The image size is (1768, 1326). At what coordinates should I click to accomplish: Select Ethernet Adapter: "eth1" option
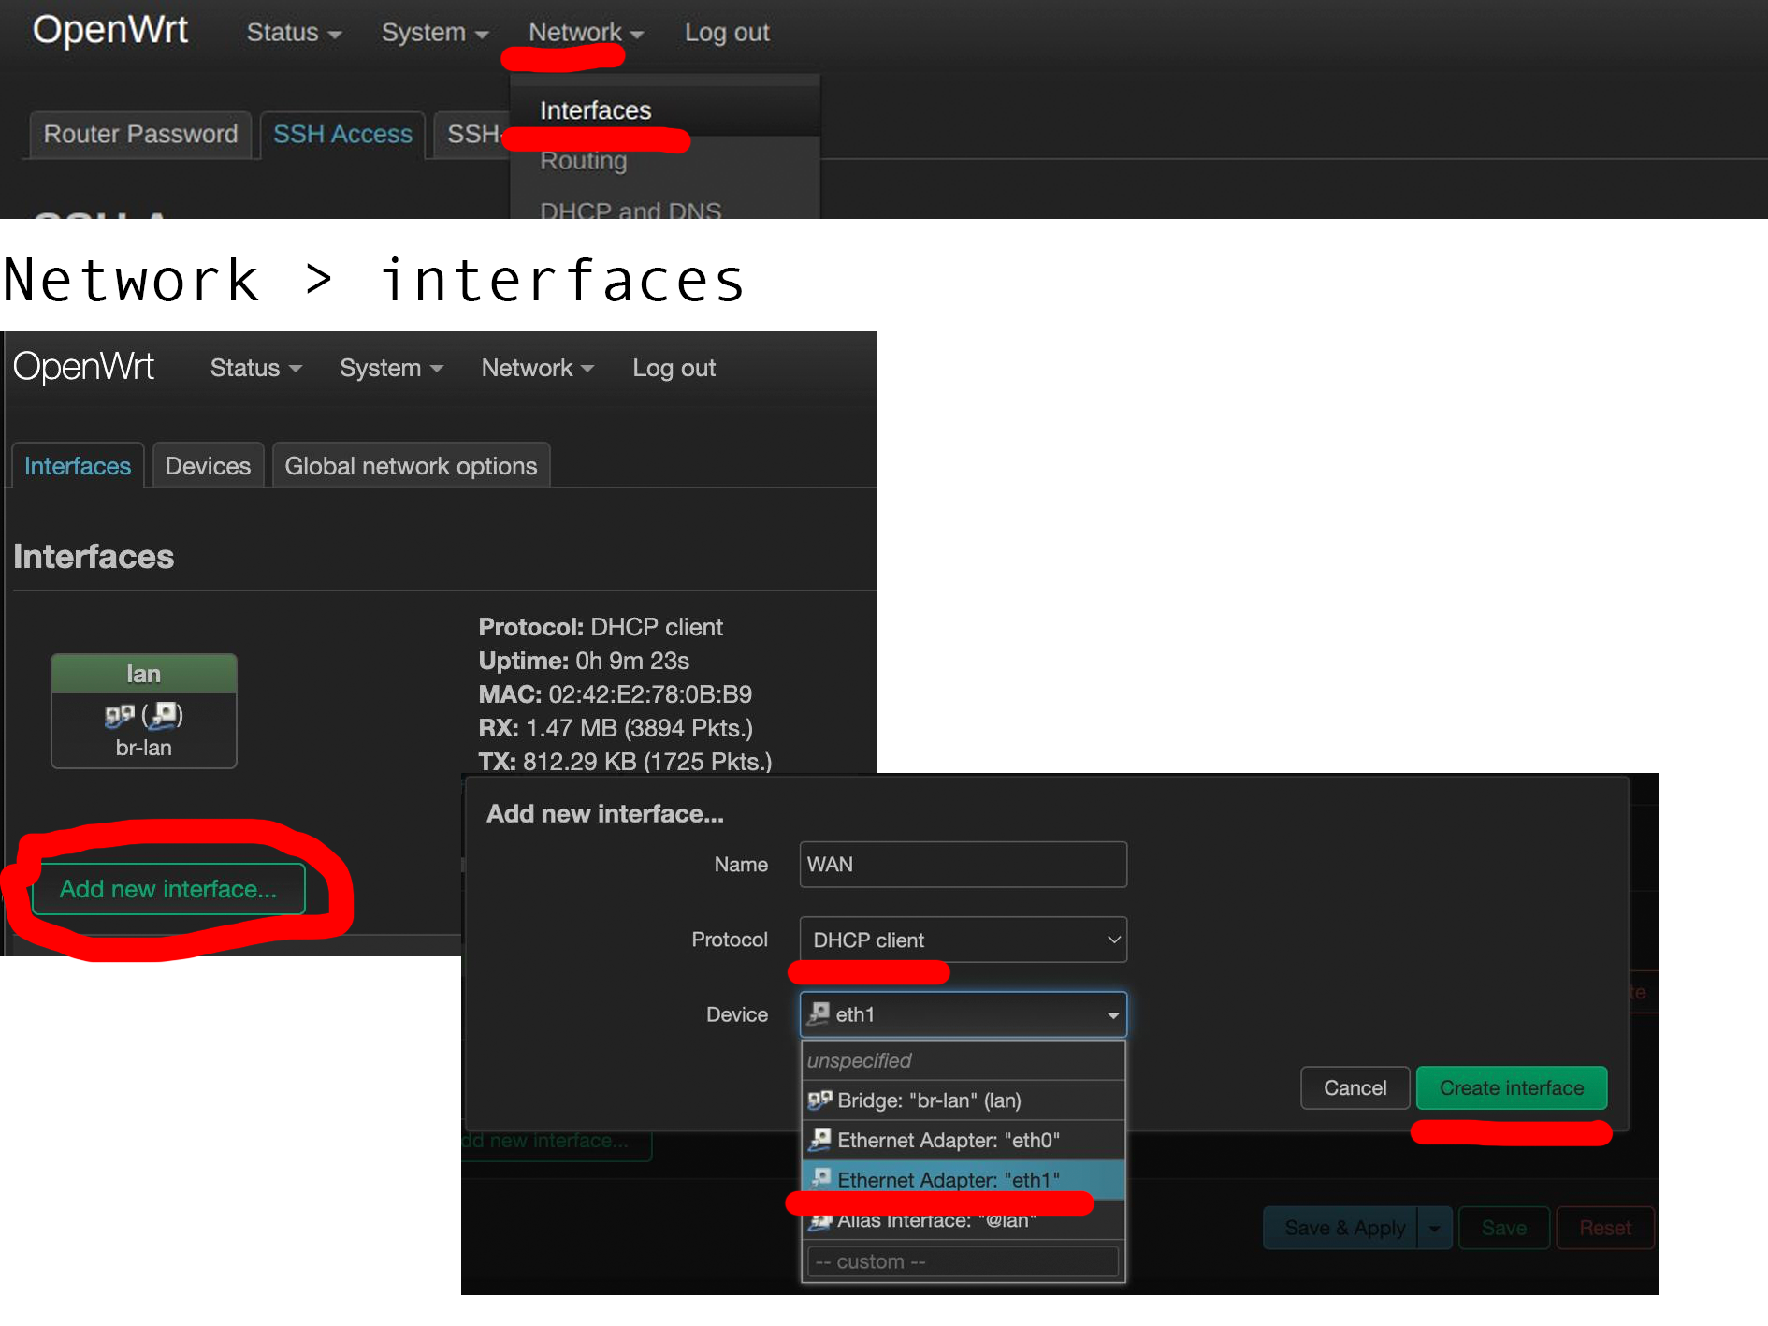[963, 1179]
